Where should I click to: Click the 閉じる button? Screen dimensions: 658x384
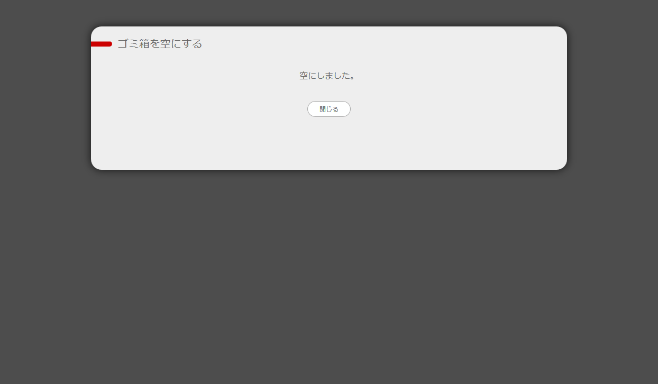click(329, 109)
